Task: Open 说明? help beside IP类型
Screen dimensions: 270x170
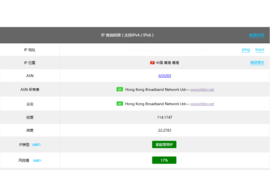Action: [36, 145]
